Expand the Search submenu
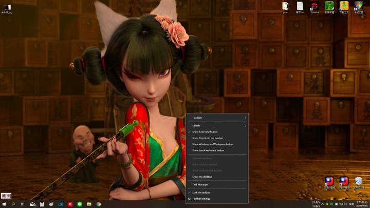The width and height of the screenshot is (370, 208). [x=217, y=126]
